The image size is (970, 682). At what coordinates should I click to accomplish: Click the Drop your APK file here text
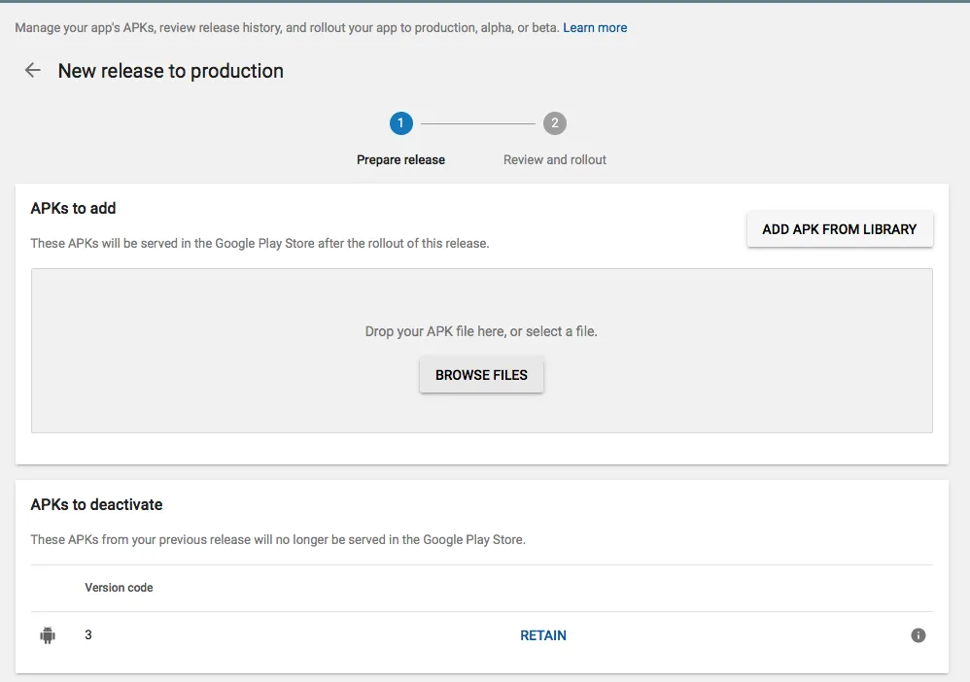[481, 331]
